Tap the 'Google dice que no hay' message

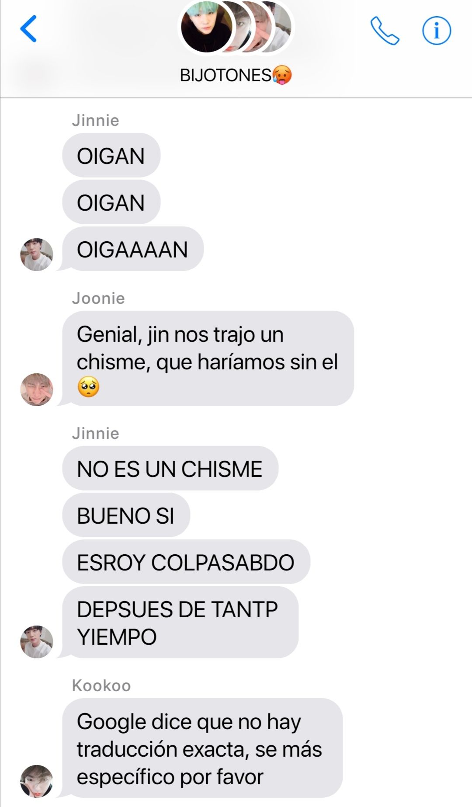(202, 748)
